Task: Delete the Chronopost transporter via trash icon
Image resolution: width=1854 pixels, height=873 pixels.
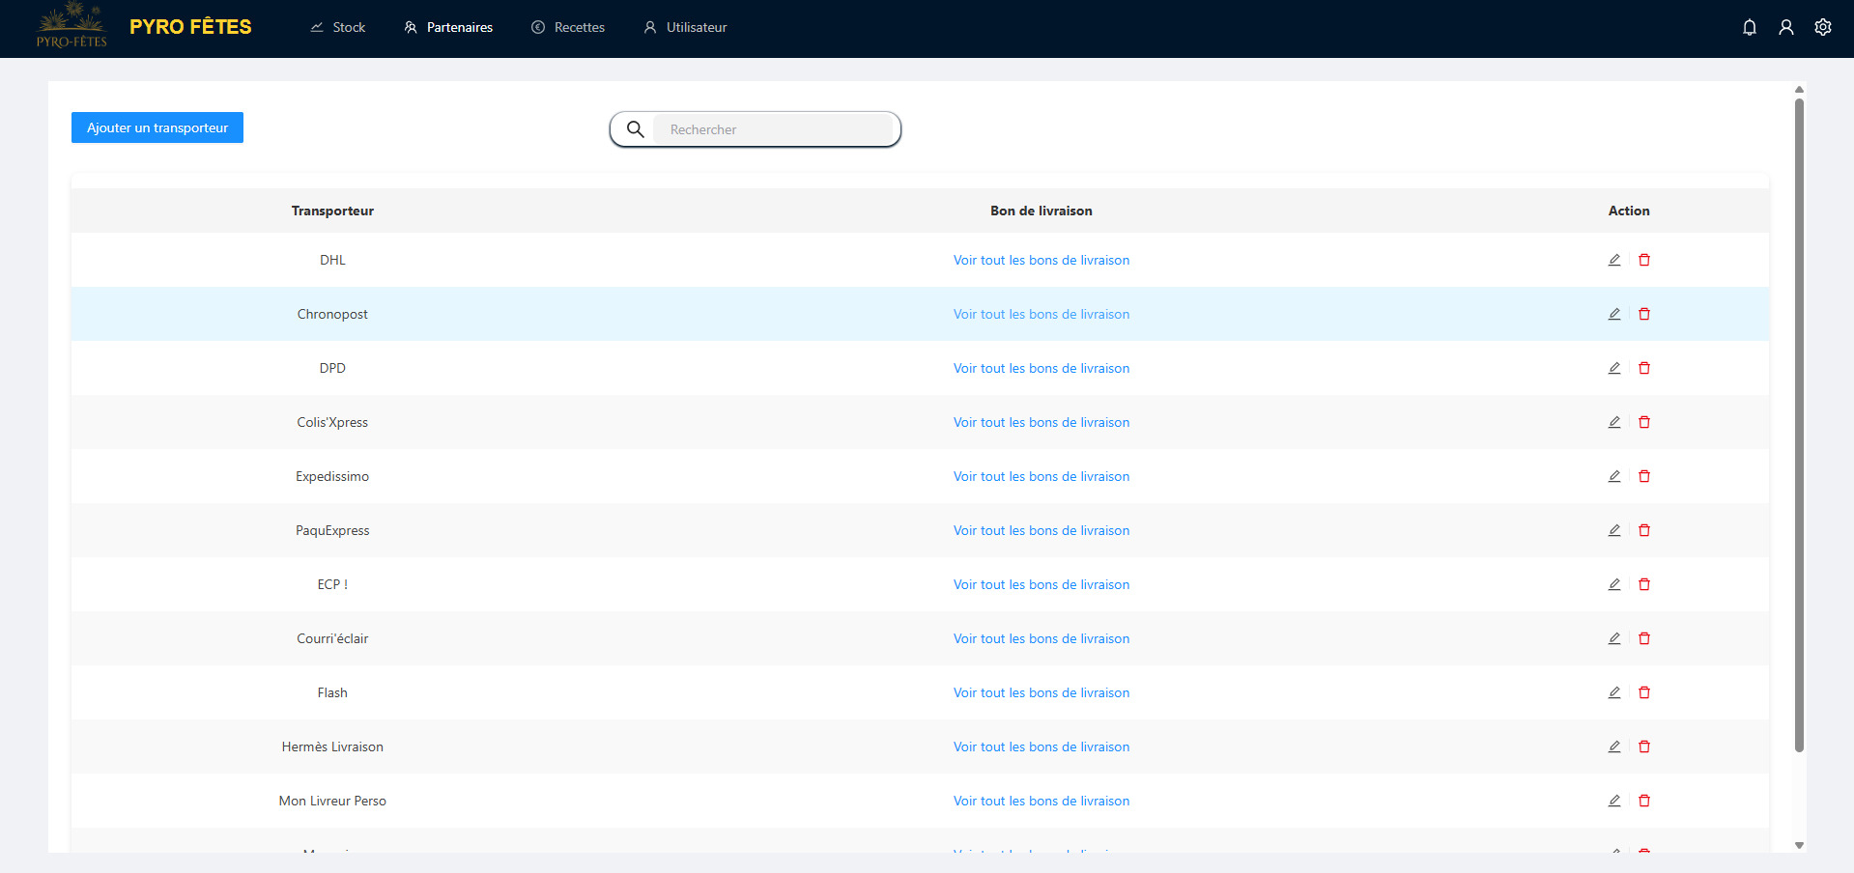Action: [1644, 314]
